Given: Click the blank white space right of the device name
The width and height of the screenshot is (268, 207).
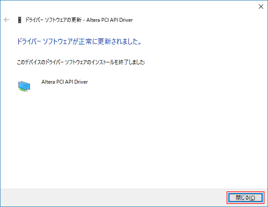Looking at the screenshot, I should (x=175, y=82).
